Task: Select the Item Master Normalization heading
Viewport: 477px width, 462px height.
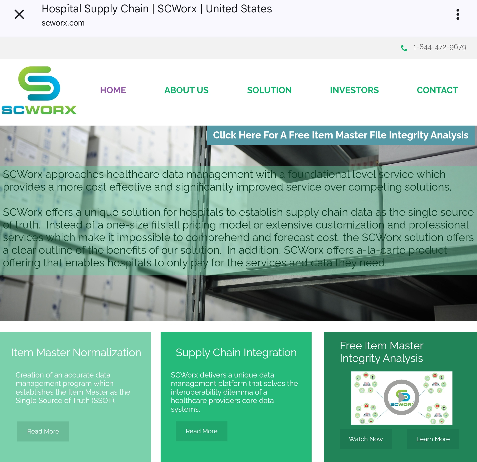Action: 76,352
